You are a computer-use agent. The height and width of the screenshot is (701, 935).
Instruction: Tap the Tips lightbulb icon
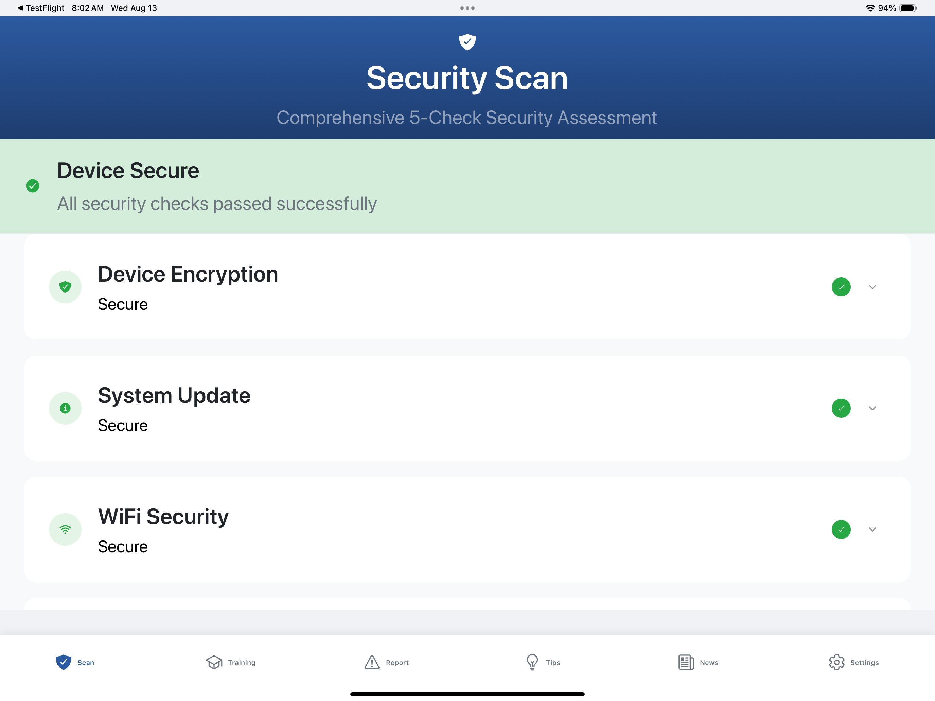(x=532, y=662)
